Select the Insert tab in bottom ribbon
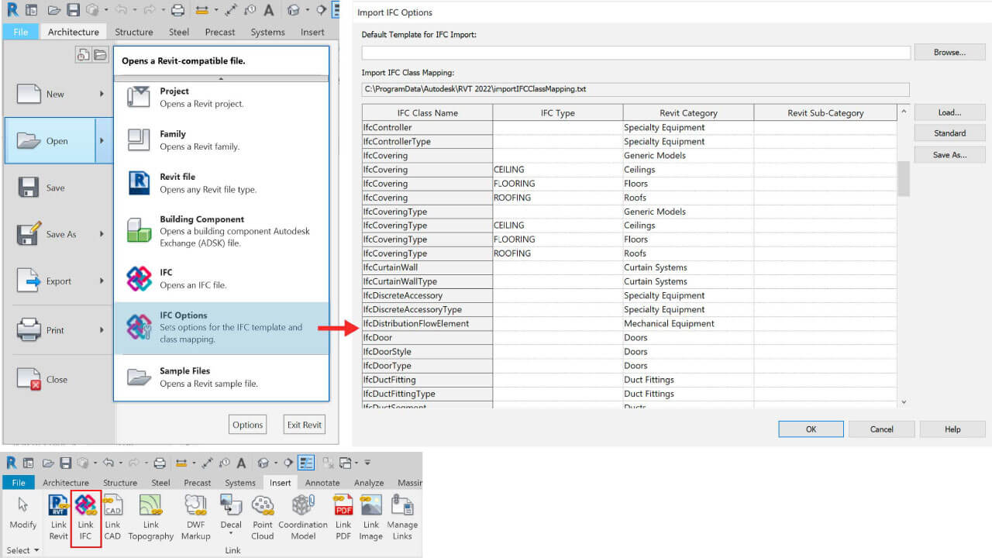The height and width of the screenshot is (558, 992). [281, 483]
